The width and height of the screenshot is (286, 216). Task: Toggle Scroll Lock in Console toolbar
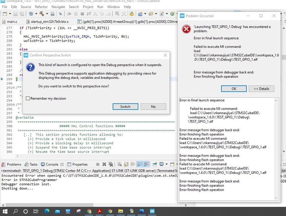126,164
